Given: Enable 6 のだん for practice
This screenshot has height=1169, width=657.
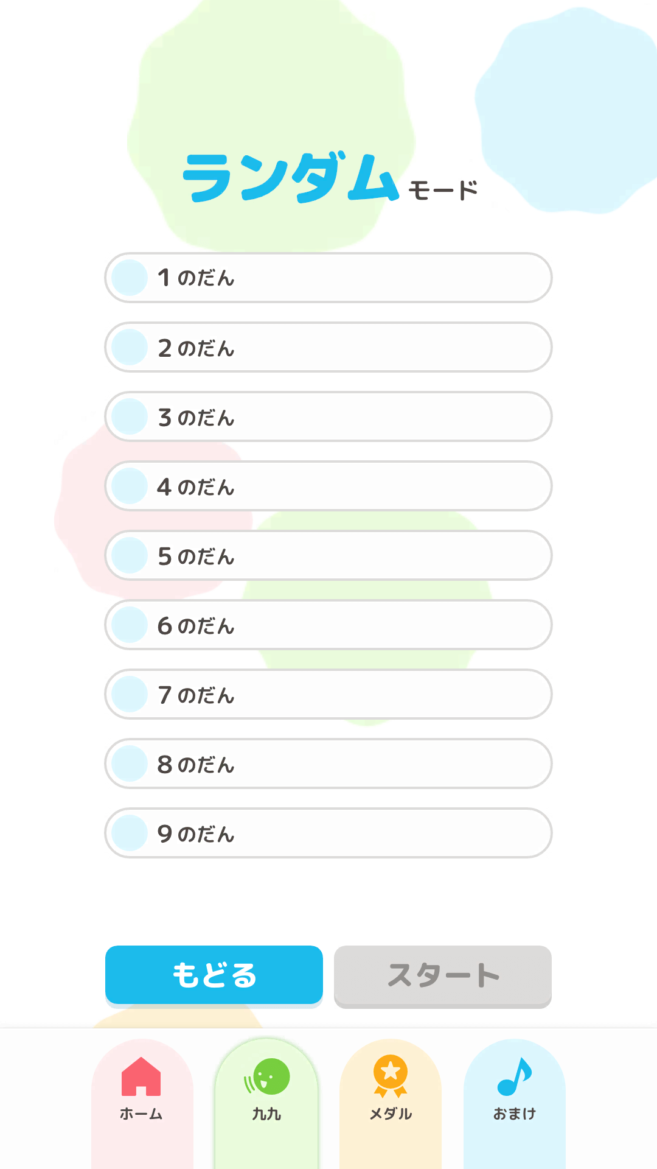Looking at the screenshot, I should click(130, 625).
